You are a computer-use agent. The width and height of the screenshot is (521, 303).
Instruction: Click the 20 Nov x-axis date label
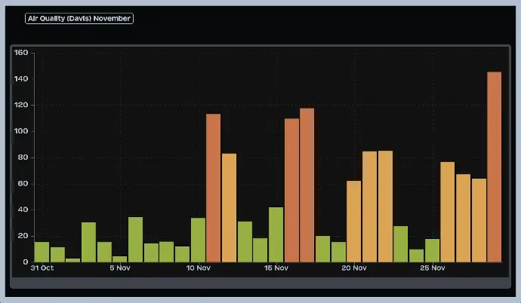354,268
